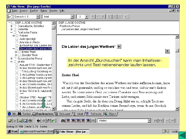Click the previous partition hit icon
Screen dimensions: 186x139
(x=167, y=120)
